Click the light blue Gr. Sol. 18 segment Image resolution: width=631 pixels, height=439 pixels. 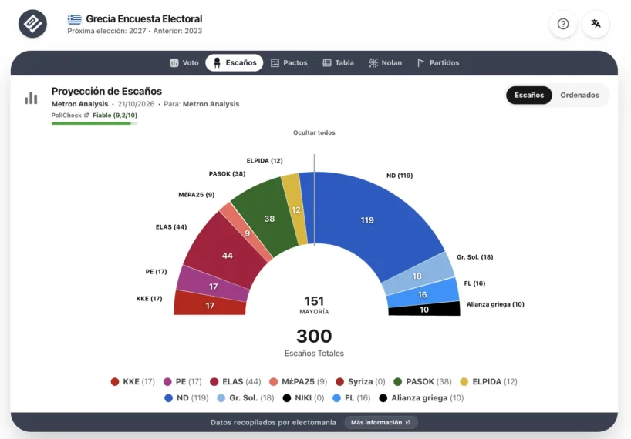(417, 276)
